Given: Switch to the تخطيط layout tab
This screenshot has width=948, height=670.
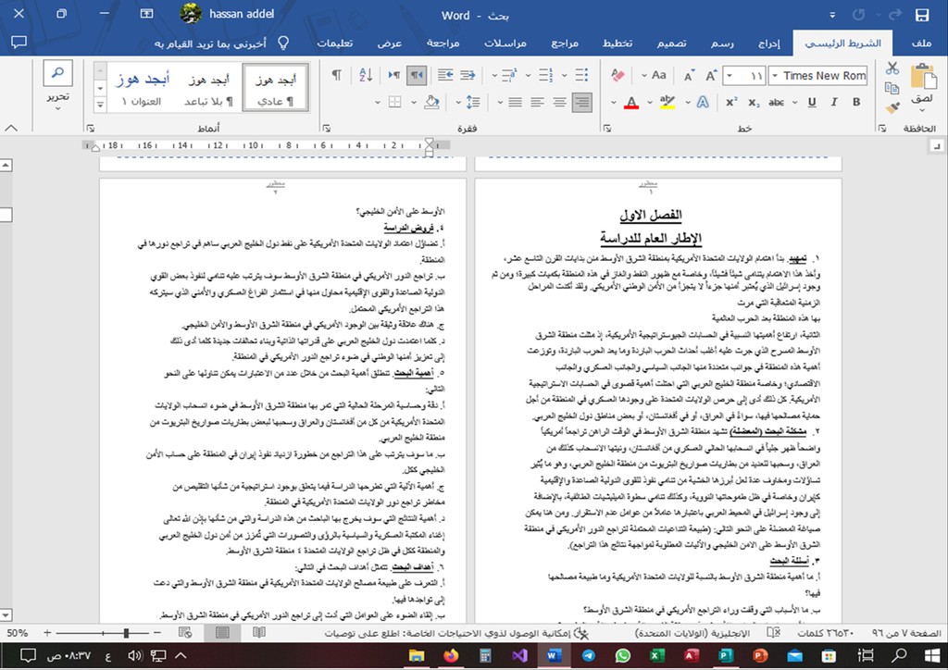Looking at the screenshot, I should [617, 43].
